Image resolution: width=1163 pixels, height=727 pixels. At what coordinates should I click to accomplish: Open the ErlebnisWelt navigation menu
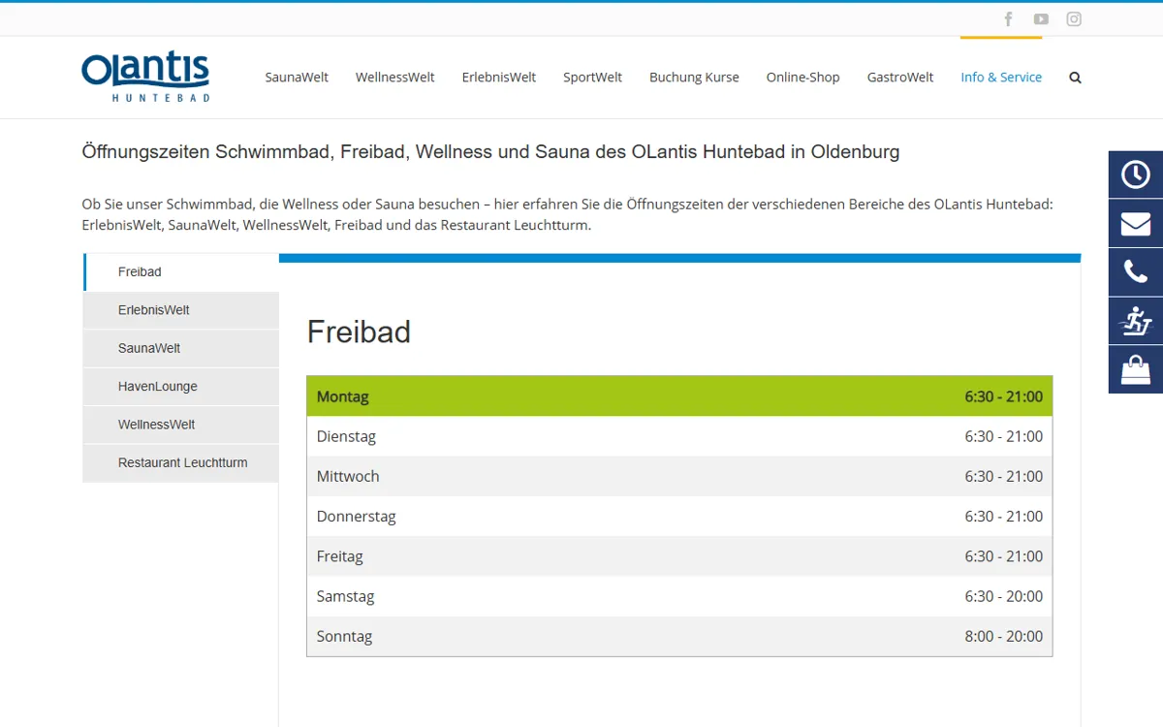click(x=498, y=78)
